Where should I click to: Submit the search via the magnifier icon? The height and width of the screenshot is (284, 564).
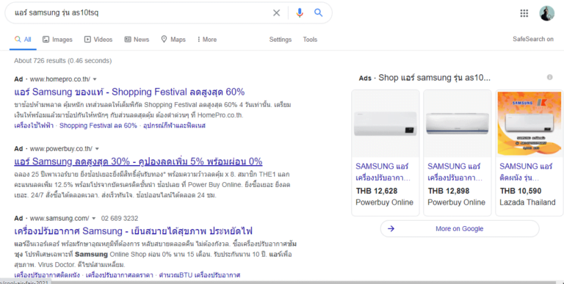pos(318,12)
